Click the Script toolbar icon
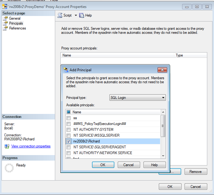This screenshot has width=214, height=195. 60,15
